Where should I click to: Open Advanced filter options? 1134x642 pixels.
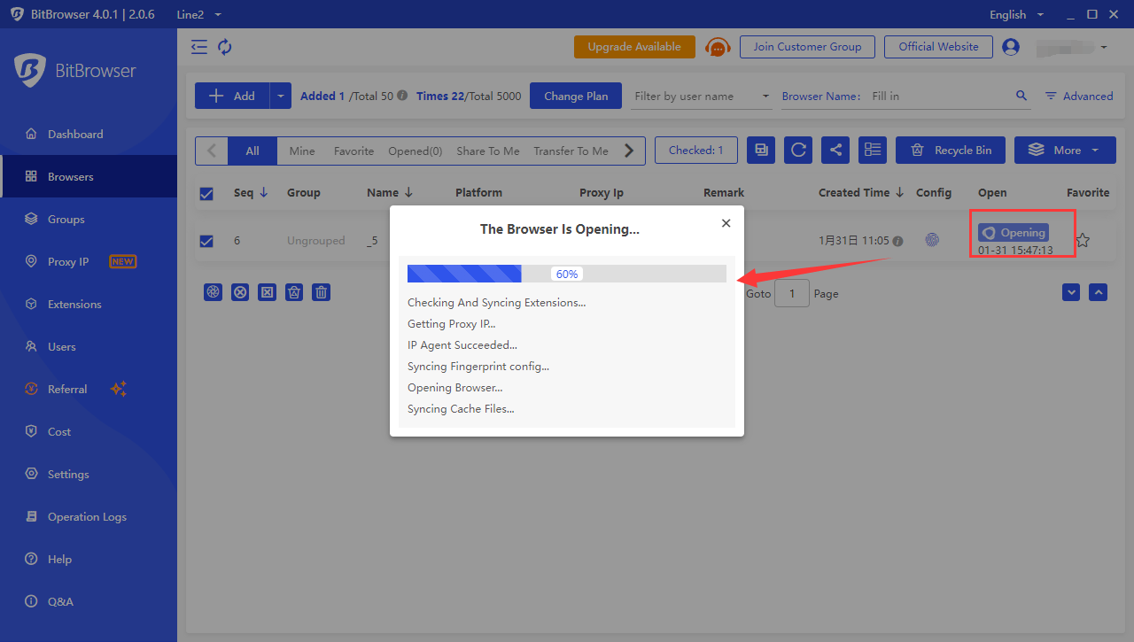tap(1079, 96)
